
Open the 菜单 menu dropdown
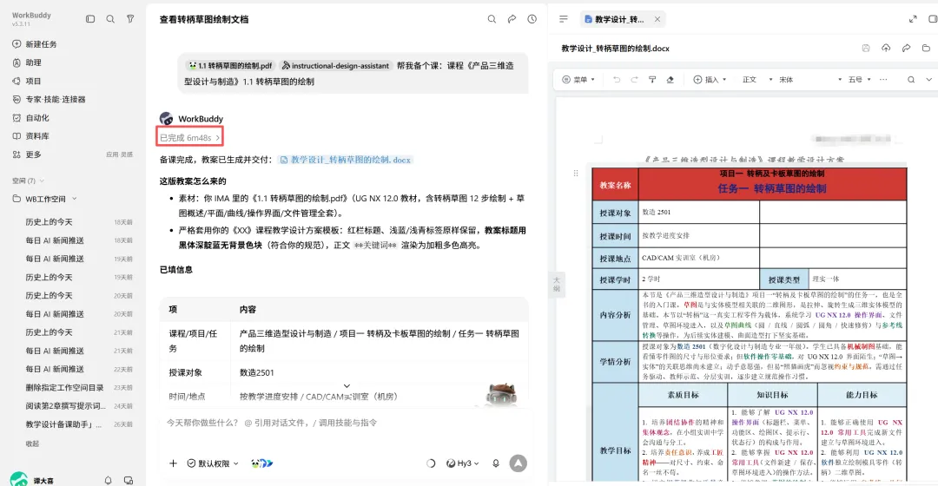pyautogui.click(x=578, y=80)
